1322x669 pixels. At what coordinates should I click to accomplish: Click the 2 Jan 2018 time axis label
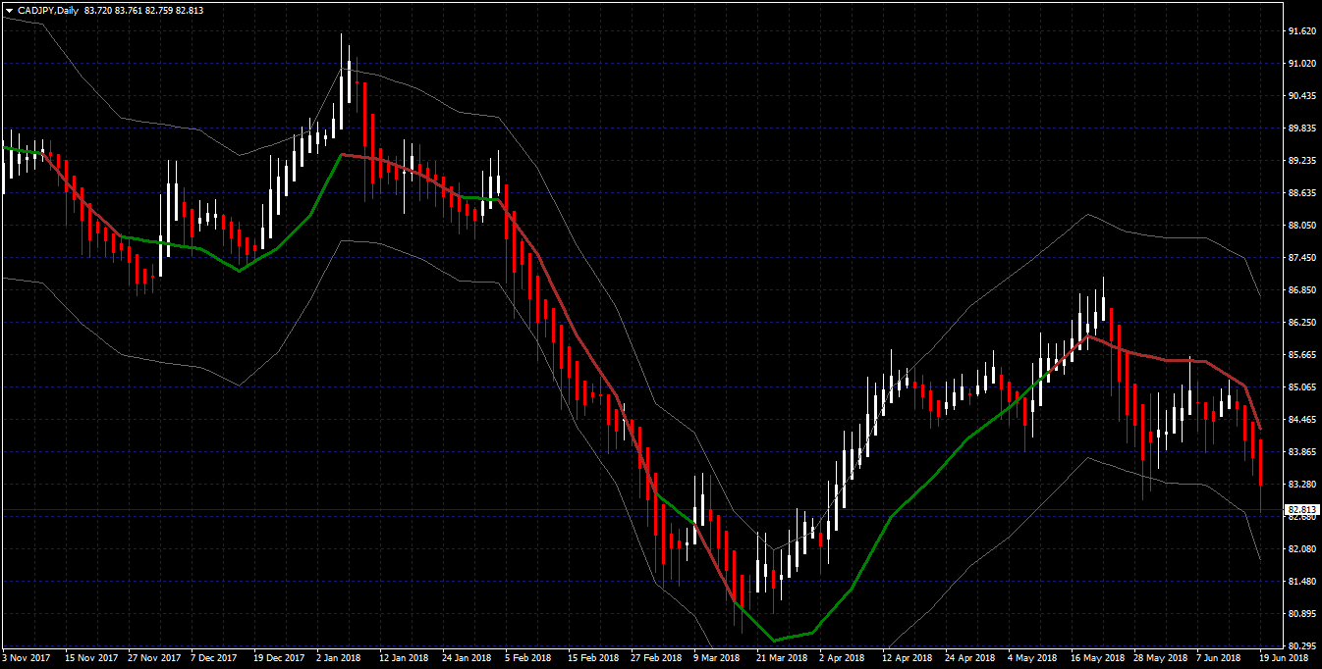coord(341,659)
